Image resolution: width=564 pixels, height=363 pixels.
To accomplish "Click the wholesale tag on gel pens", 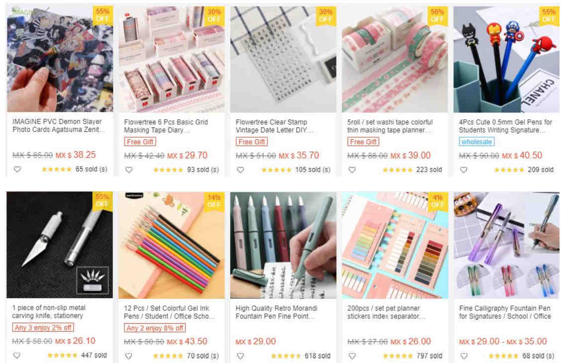I will click(476, 142).
